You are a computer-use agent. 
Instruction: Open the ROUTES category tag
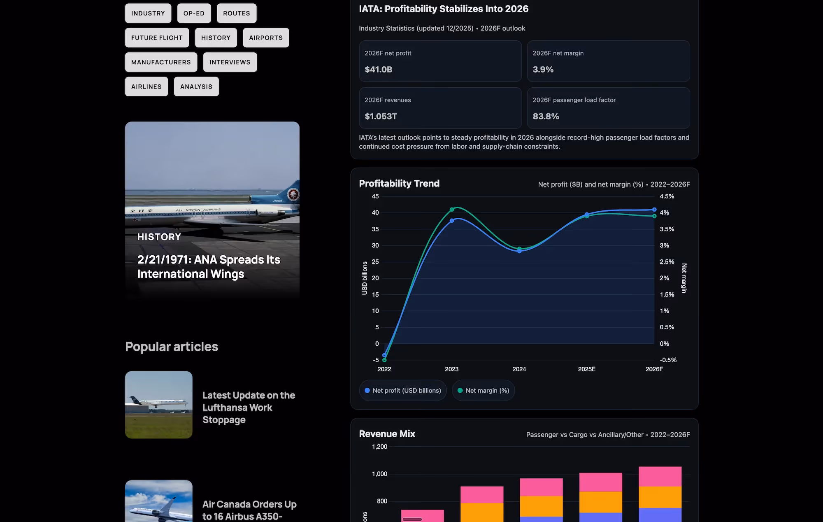tap(236, 13)
